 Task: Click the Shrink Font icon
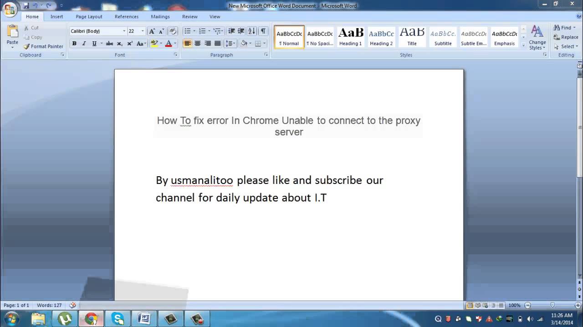point(161,31)
